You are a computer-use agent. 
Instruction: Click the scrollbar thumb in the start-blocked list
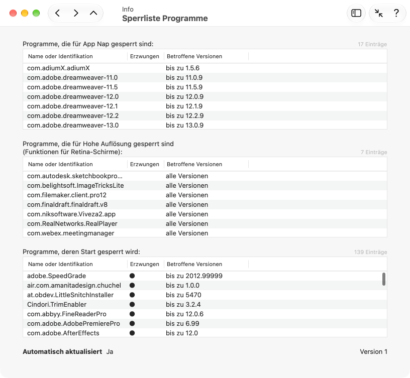(383, 279)
